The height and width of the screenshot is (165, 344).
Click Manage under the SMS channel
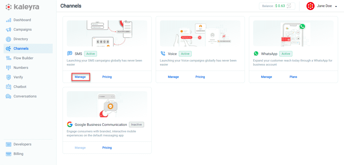click(80, 77)
